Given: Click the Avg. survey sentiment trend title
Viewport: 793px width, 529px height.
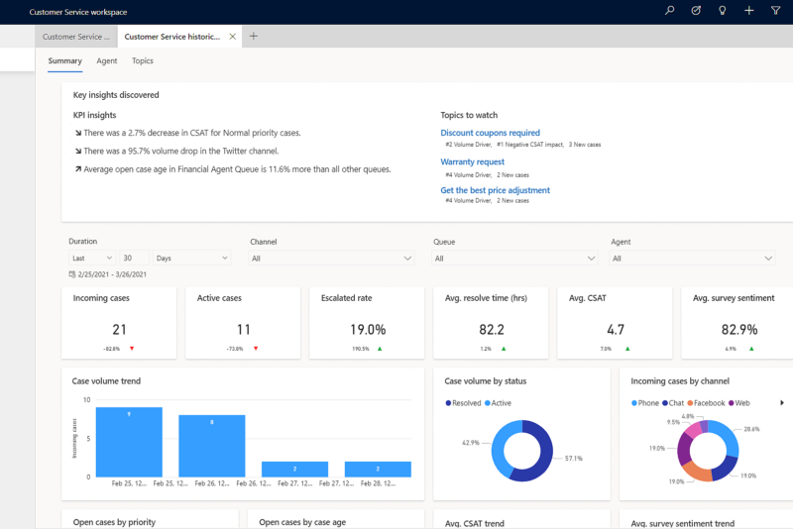Looking at the screenshot, I should point(683,523).
